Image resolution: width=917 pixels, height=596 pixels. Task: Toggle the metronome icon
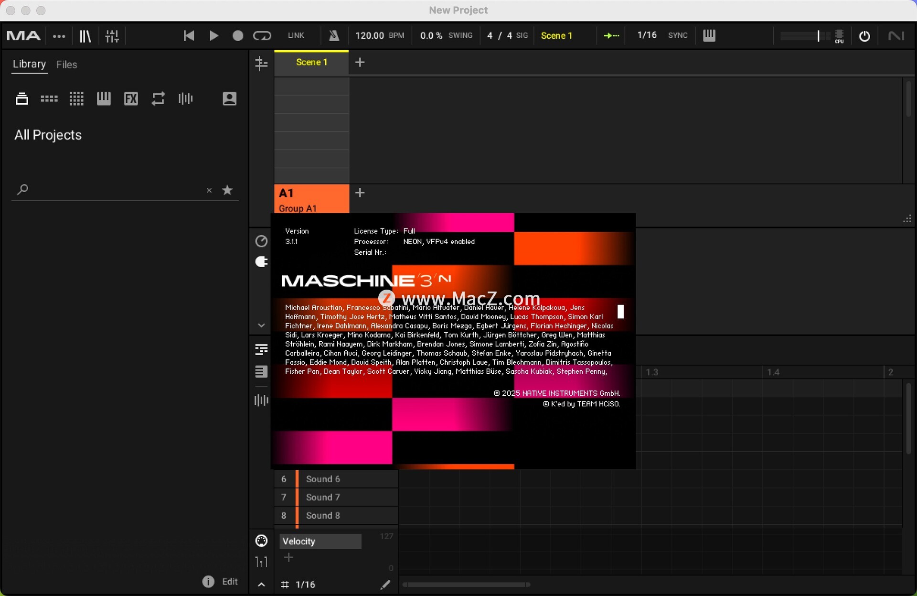pyautogui.click(x=334, y=35)
